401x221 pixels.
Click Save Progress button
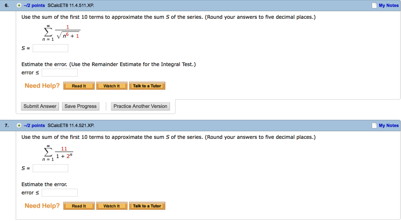point(81,106)
